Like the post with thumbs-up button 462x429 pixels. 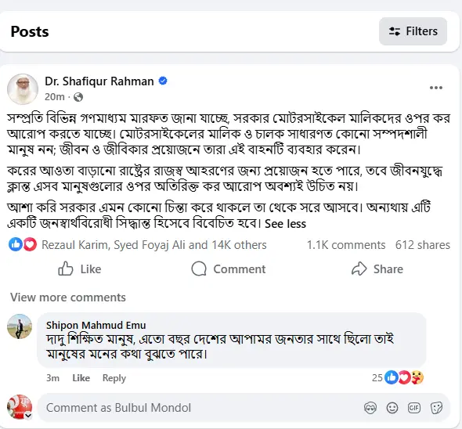80,269
